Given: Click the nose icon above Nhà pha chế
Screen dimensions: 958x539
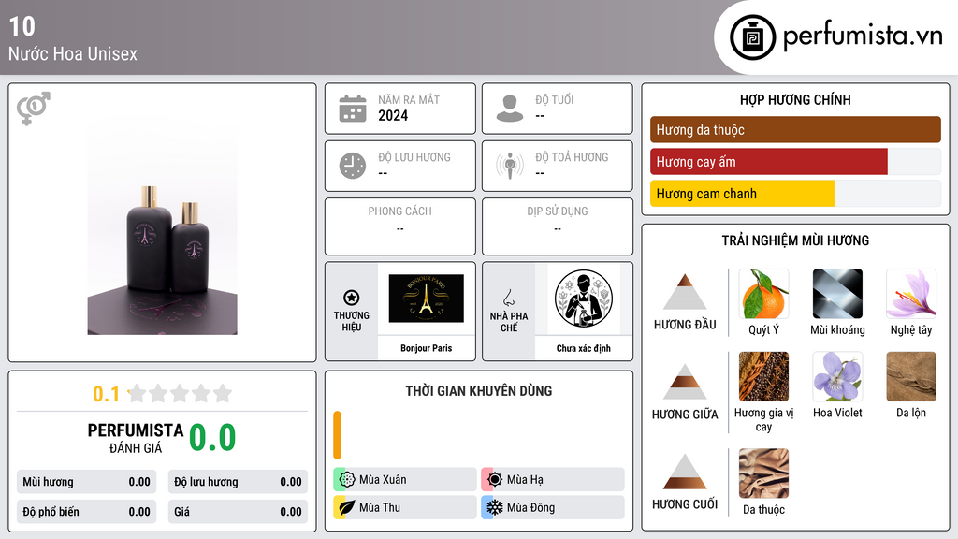Looking at the screenshot, I should point(508,298).
